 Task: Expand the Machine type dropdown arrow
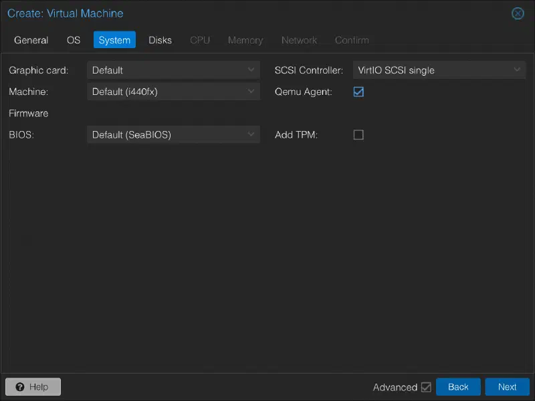tap(251, 92)
